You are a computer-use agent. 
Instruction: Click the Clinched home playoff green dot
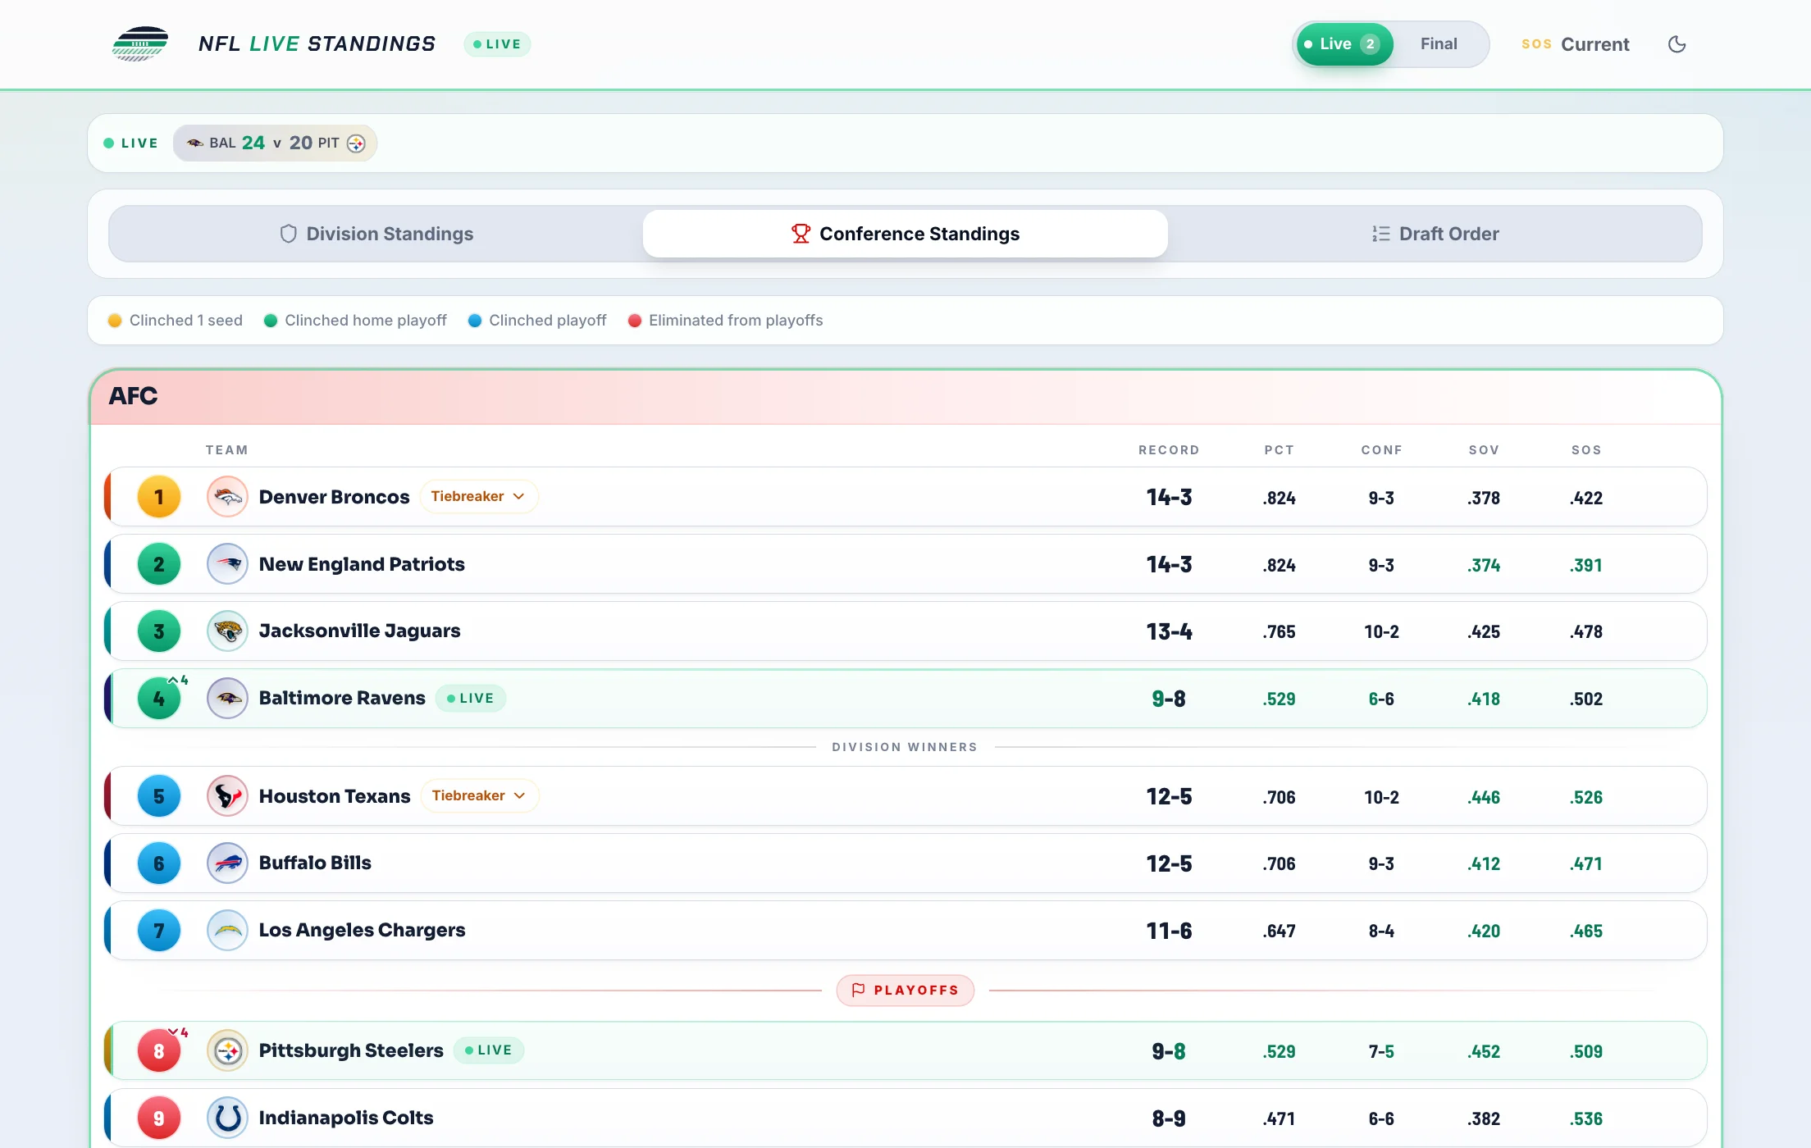(x=270, y=321)
